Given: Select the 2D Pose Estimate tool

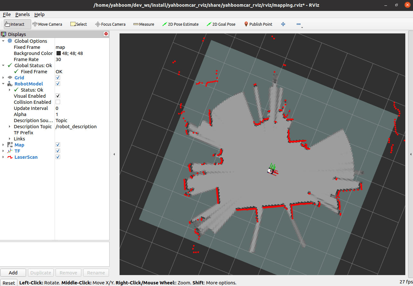Looking at the screenshot, I should tap(180, 24).
